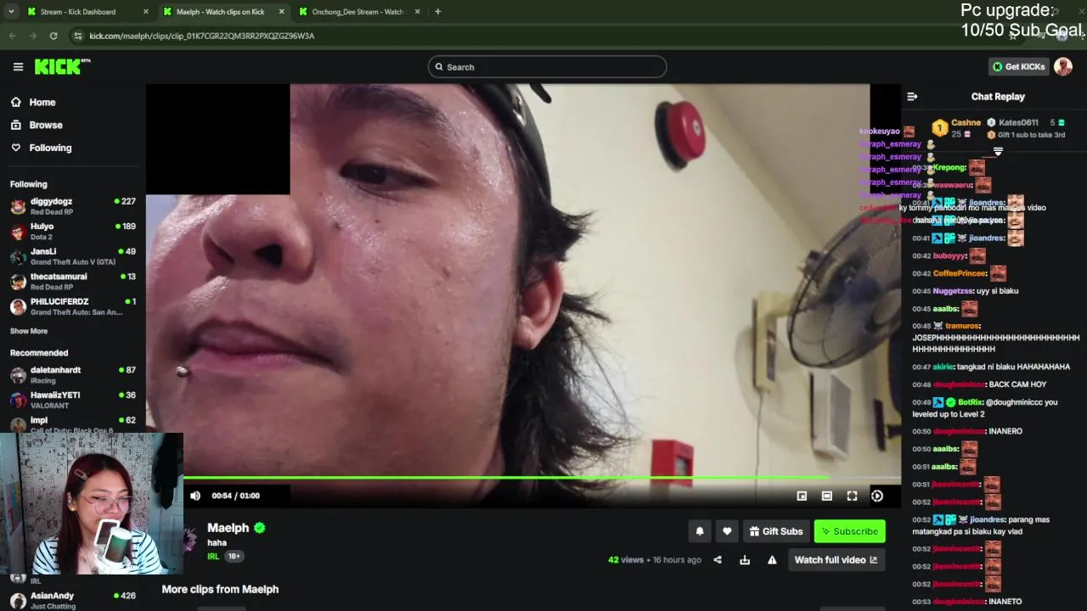Expand chat leaderboard chevron
This screenshot has width=1087, height=611.
[998, 152]
